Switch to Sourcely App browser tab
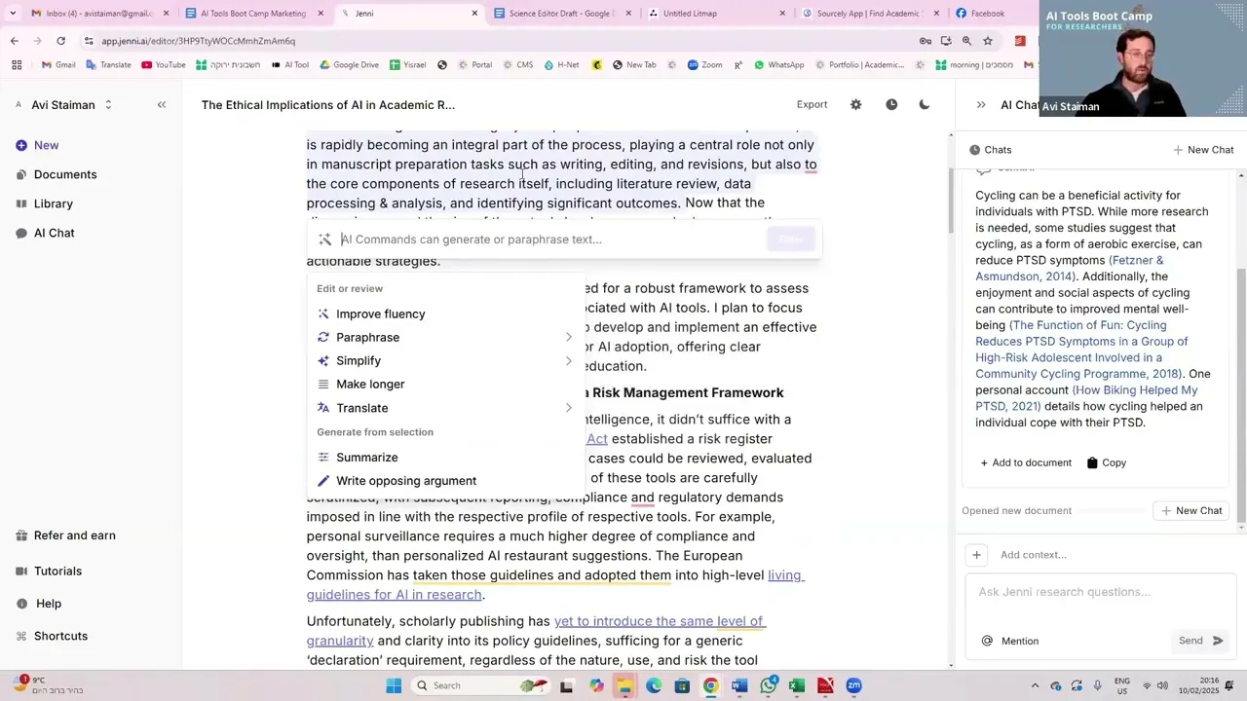Screen dimensions: 1247x701 (x=869, y=13)
